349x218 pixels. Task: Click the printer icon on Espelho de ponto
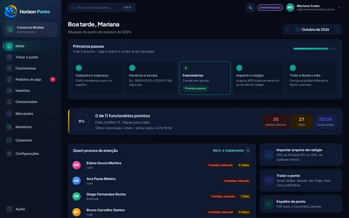coord(269,204)
